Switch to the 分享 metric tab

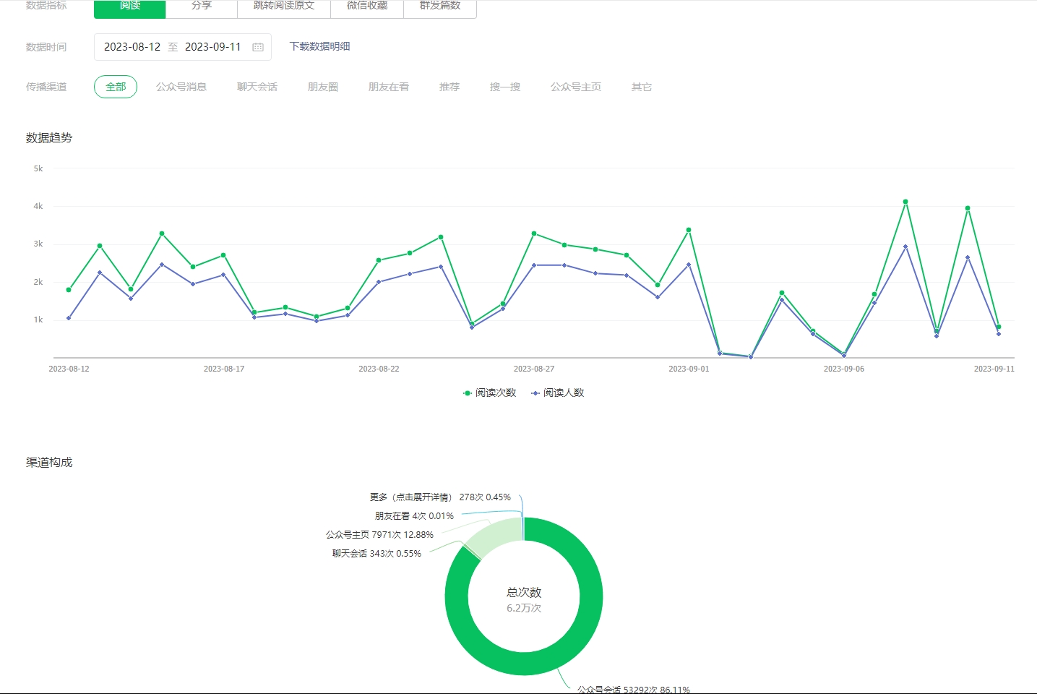coord(202,7)
